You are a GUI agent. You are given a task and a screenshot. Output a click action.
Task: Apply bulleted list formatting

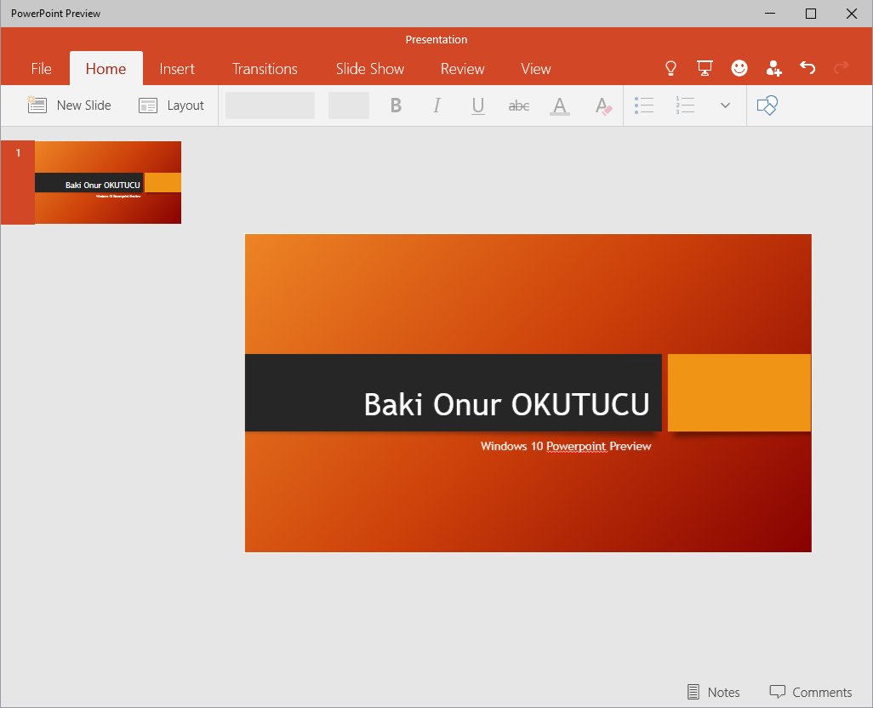pos(644,106)
